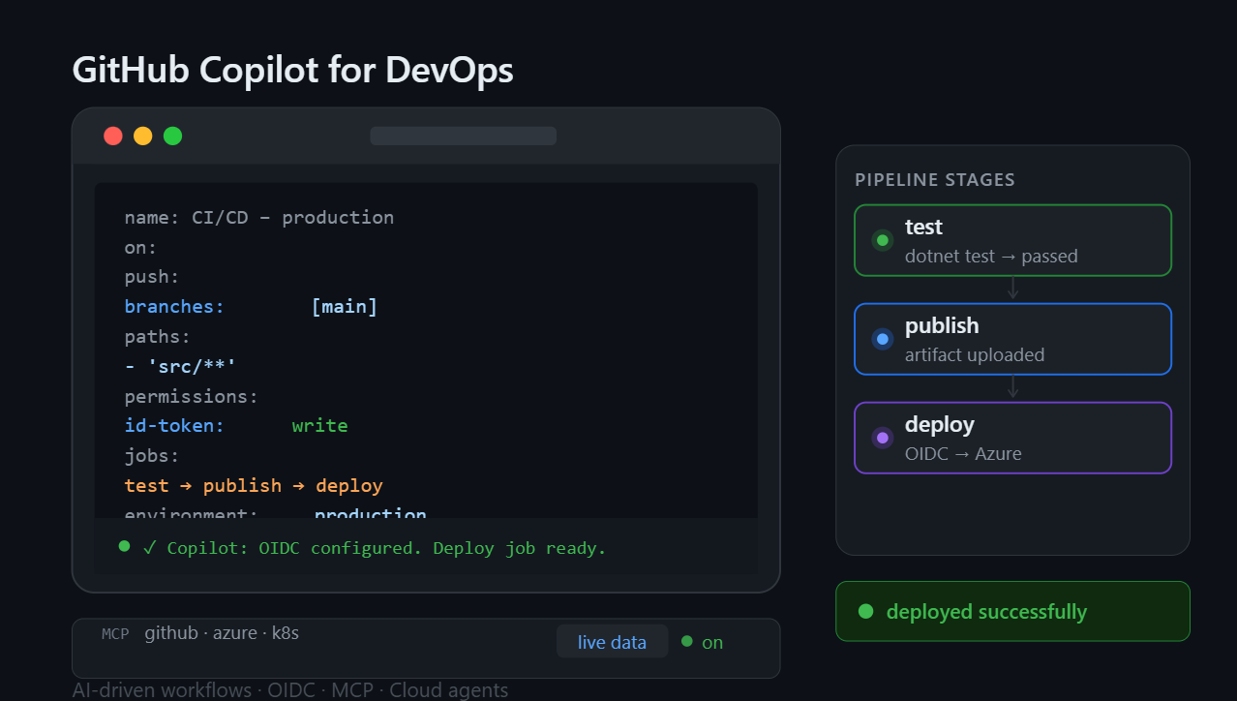1237x701 pixels.
Task: Click the purple status dot on deploy stage
Action: click(882, 438)
